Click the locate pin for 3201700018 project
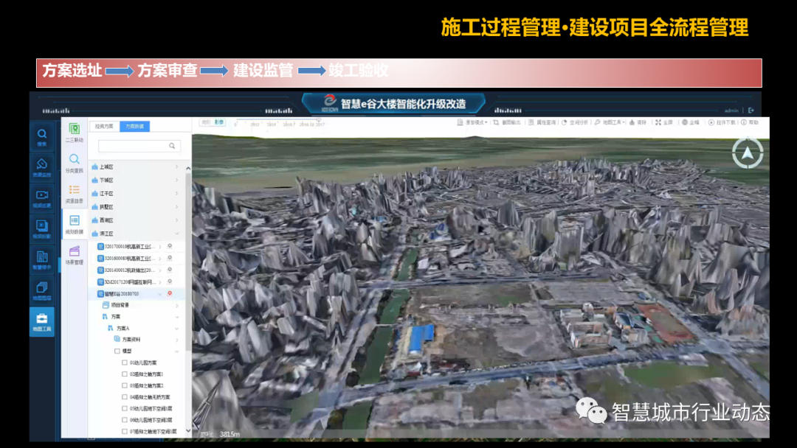 [x=170, y=246]
